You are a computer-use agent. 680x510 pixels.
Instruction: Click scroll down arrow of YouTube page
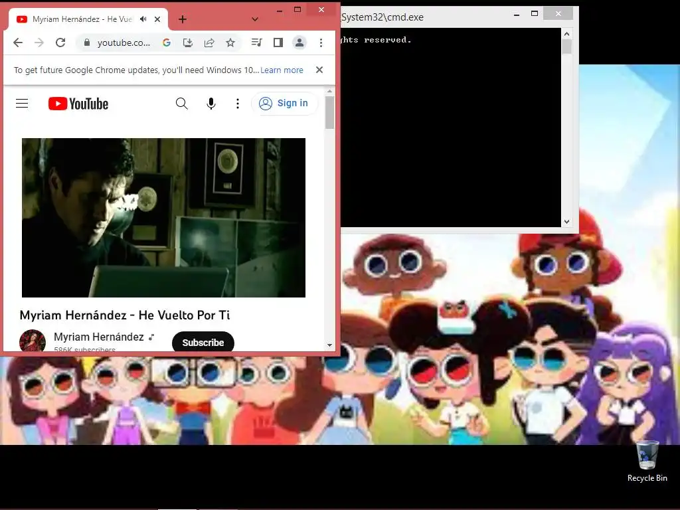pyautogui.click(x=329, y=345)
